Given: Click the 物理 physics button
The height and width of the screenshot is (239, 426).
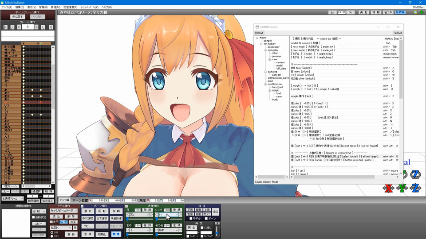Looking at the screenshot, I should click(116, 234).
